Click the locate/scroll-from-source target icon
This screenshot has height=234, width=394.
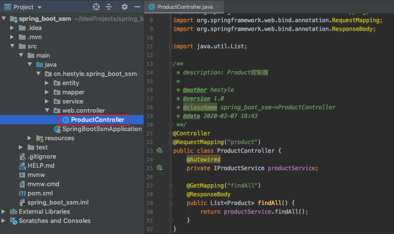[x=96, y=7]
